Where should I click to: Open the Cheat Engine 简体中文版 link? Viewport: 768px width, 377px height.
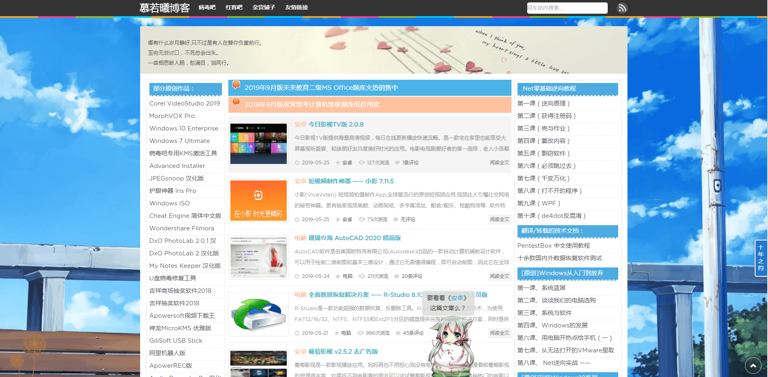point(185,216)
